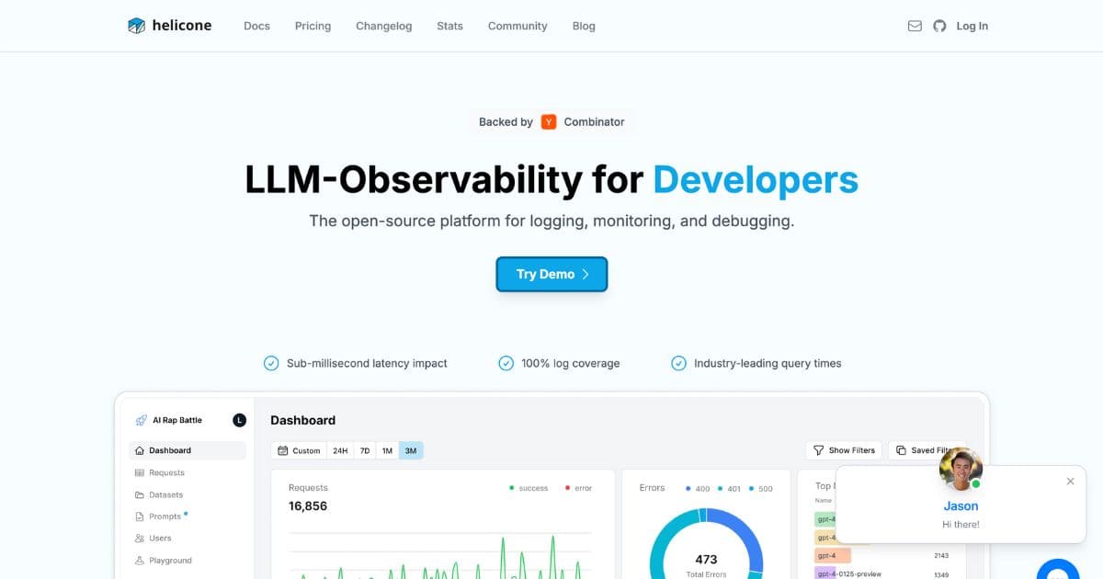1103x579 pixels.
Task: Click the Log In link
Action: [x=972, y=26]
